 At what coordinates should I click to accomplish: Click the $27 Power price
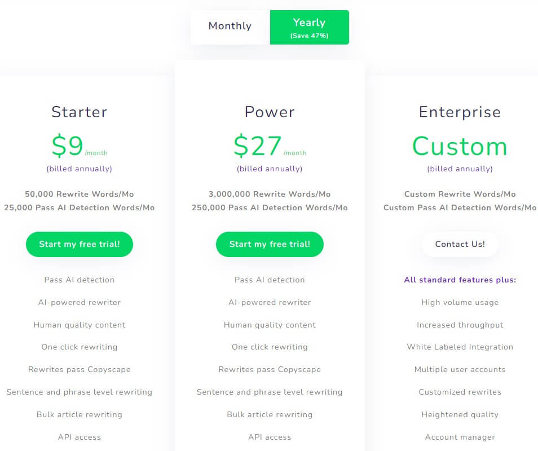(258, 146)
